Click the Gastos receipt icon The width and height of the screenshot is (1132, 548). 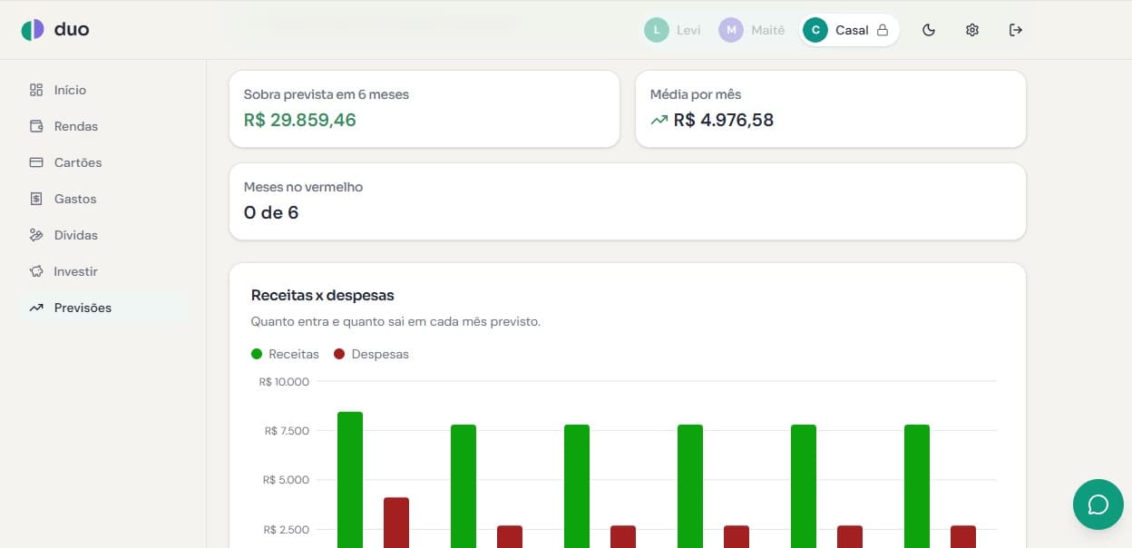point(36,199)
